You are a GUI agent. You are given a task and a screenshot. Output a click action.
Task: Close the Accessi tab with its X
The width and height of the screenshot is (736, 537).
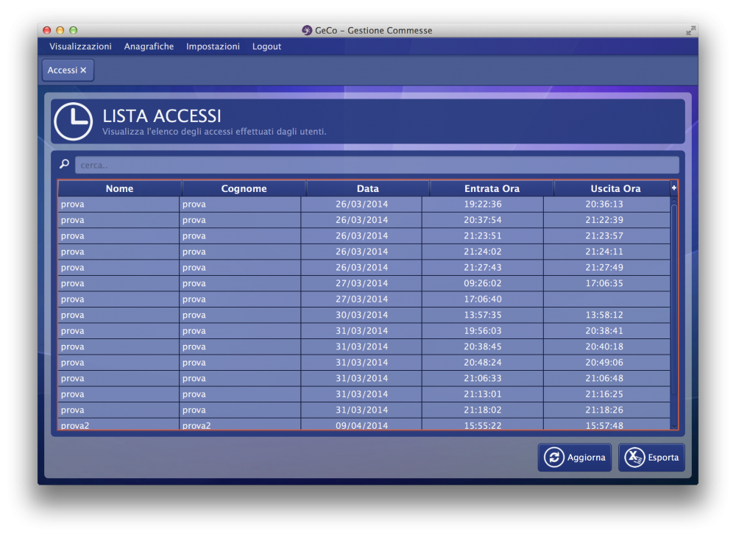83,71
